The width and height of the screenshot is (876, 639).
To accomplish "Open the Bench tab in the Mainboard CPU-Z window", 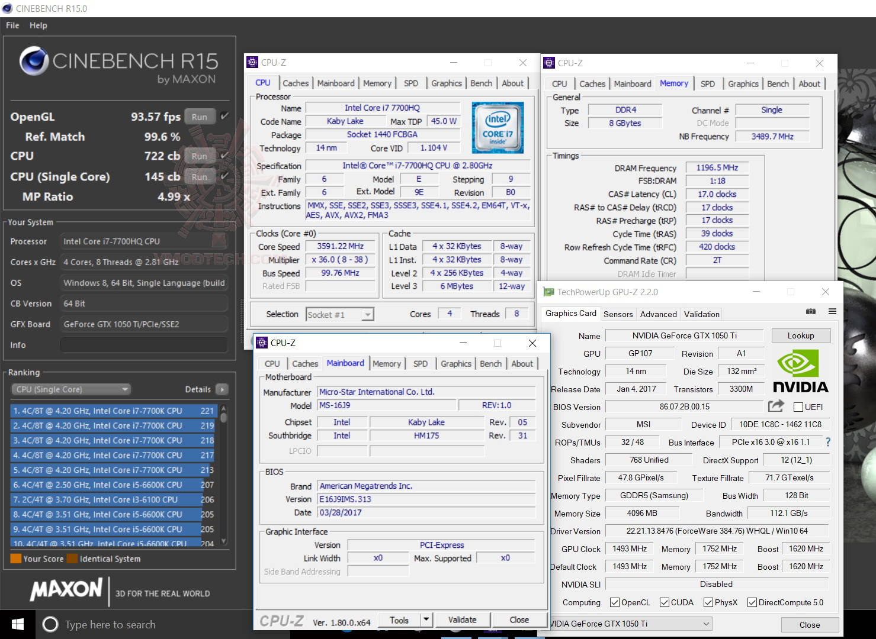I will (x=490, y=364).
